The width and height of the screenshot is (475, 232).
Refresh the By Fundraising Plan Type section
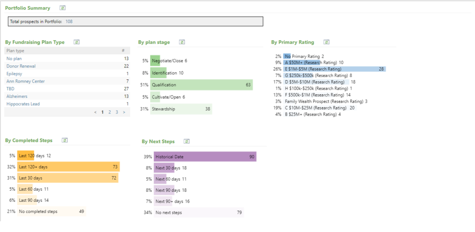click(x=77, y=42)
